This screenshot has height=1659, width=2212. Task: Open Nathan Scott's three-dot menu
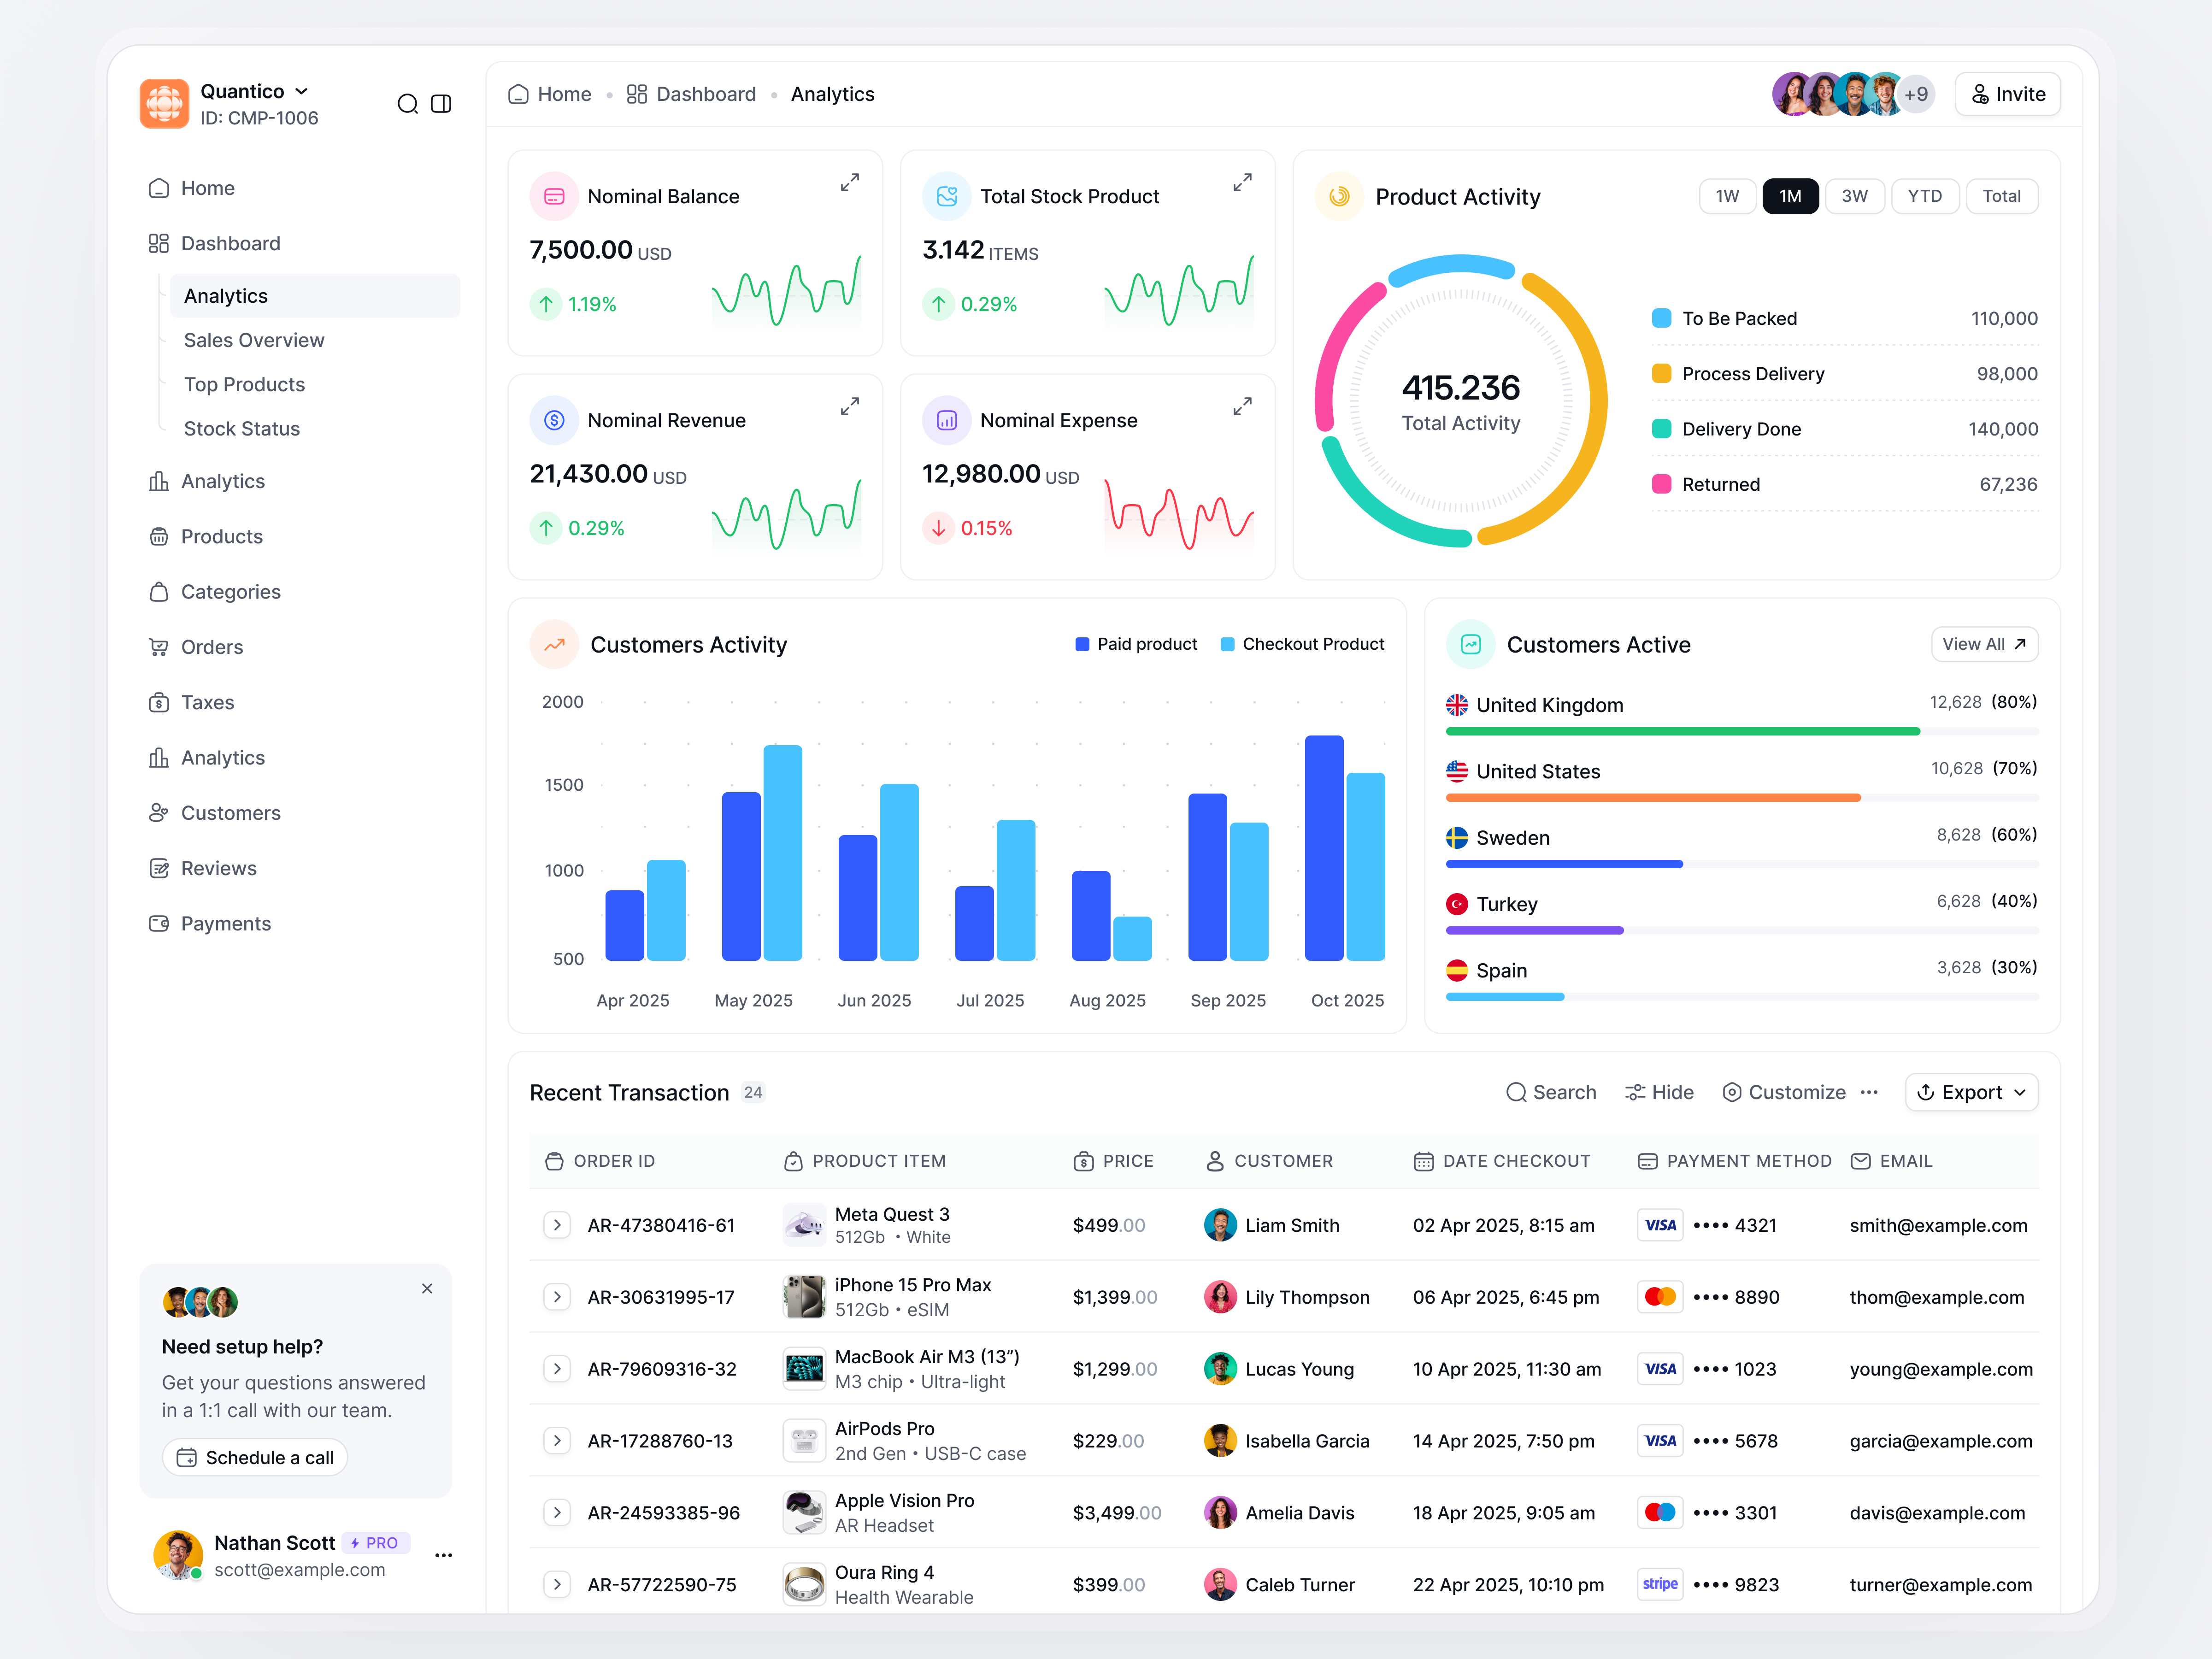[x=443, y=1555]
